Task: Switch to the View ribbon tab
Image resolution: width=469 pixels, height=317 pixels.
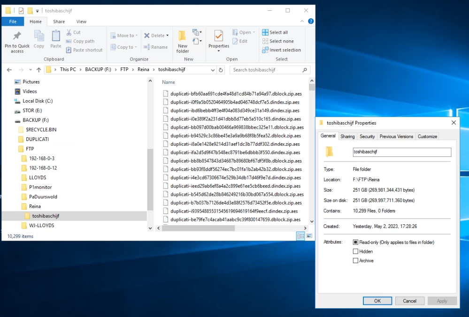Action: [81, 22]
